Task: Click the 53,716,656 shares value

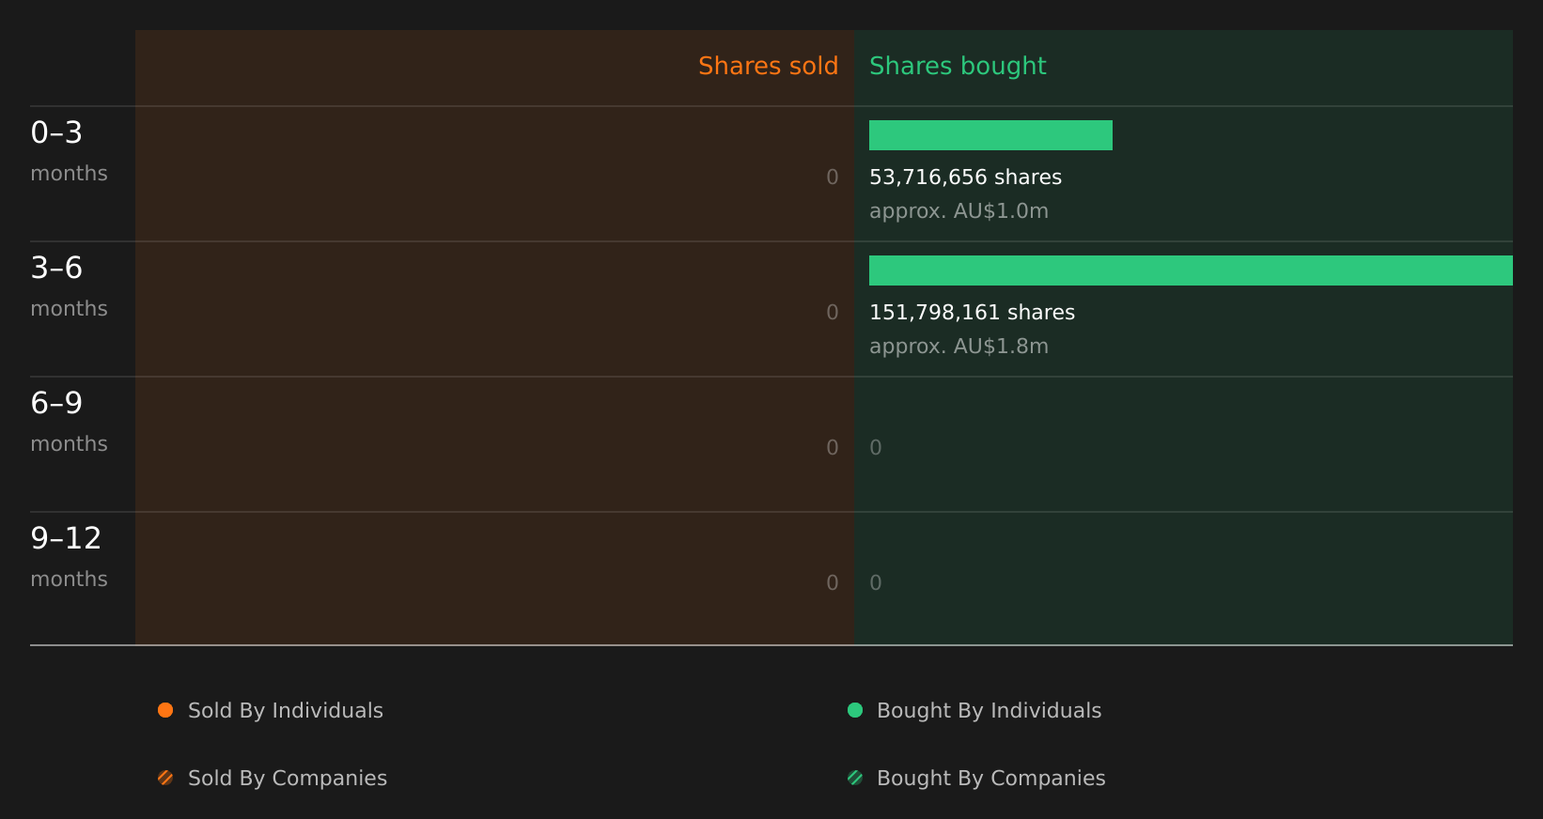Action: coord(965,177)
